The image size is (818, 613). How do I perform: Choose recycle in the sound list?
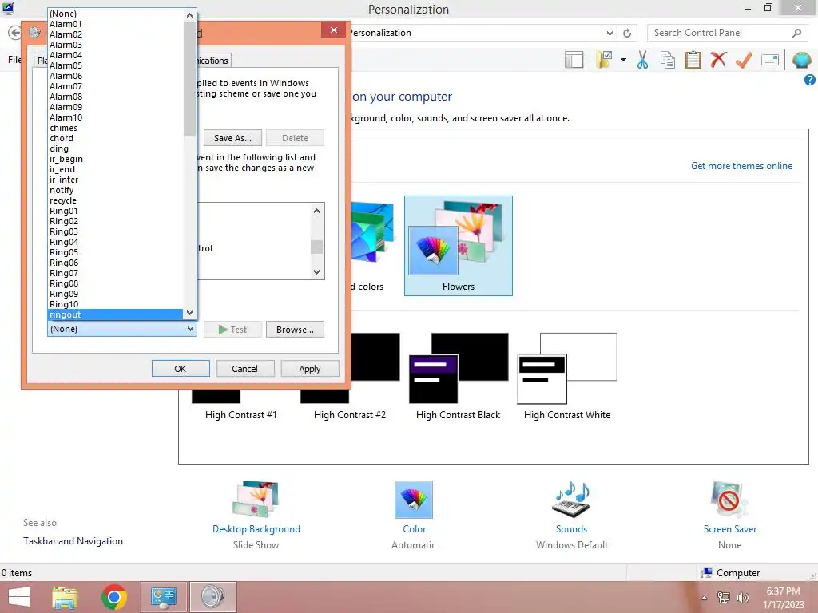pyautogui.click(x=115, y=200)
